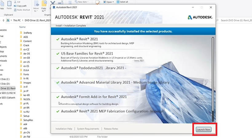Click Select all in Explorer ribbon
This screenshot has width=252, height=138.
click(x=122, y=2)
